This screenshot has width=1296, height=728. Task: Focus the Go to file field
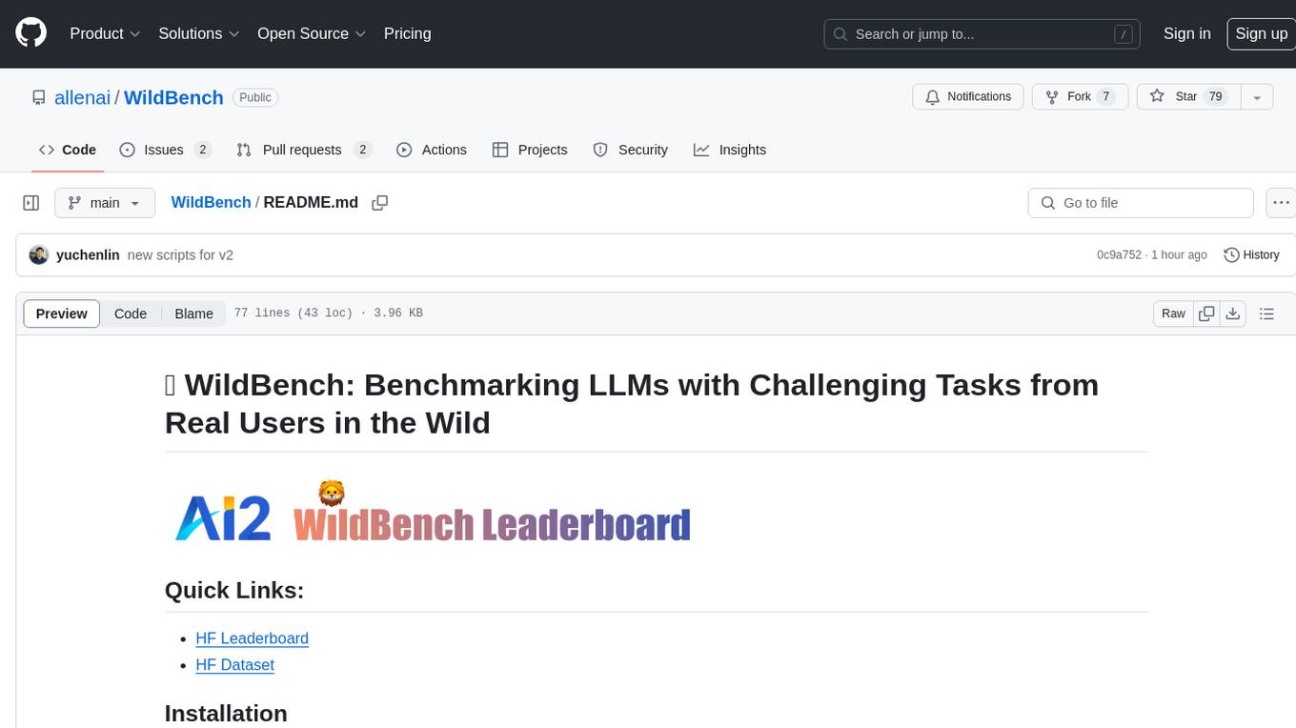(x=1141, y=203)
